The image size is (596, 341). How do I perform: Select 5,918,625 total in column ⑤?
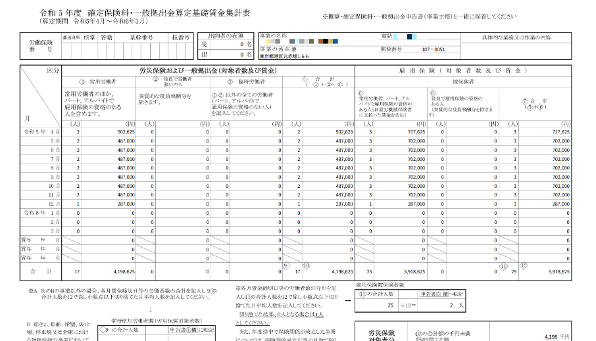(x=414, y=272)
